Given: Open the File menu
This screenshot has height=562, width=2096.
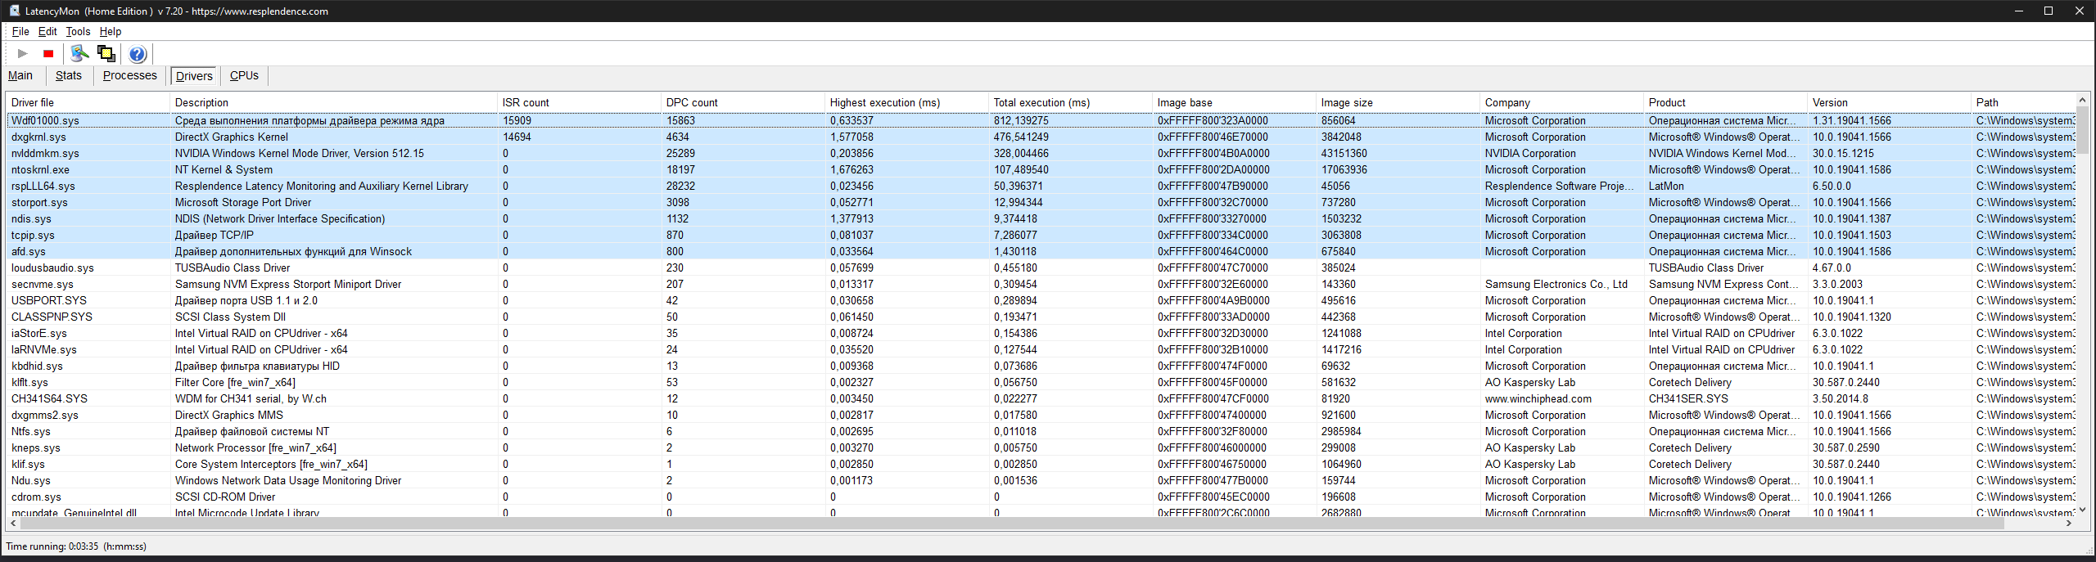Looking at the screenshot, I should point(20,32).
